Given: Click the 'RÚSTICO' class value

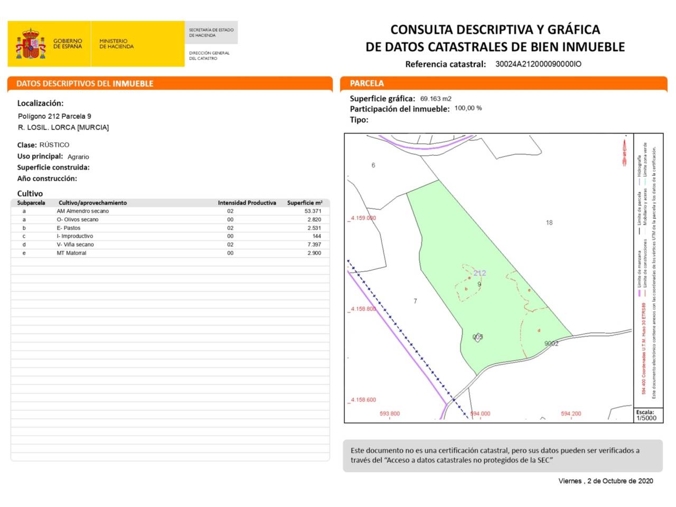Looking at the screenshot, I should point(54,145).
